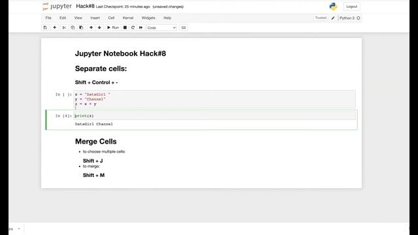Insert a new cell below

pyautogui.click(x=54, y=27)
